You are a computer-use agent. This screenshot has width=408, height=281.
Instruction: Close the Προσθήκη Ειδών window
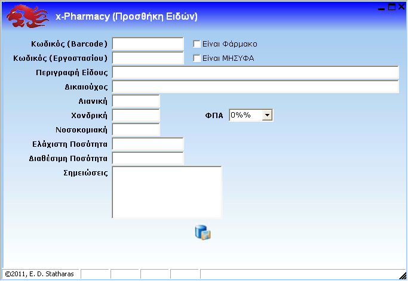(401, 7)
